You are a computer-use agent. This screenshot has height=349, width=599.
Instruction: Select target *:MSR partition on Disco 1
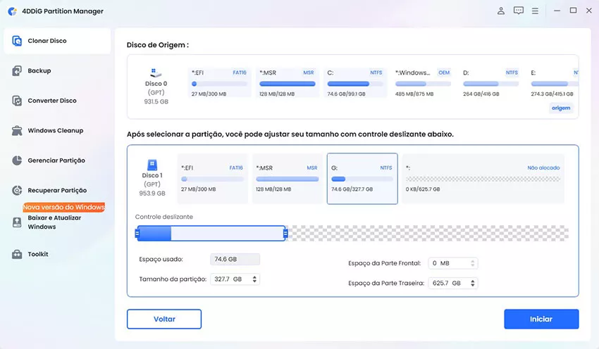[288, 179]
